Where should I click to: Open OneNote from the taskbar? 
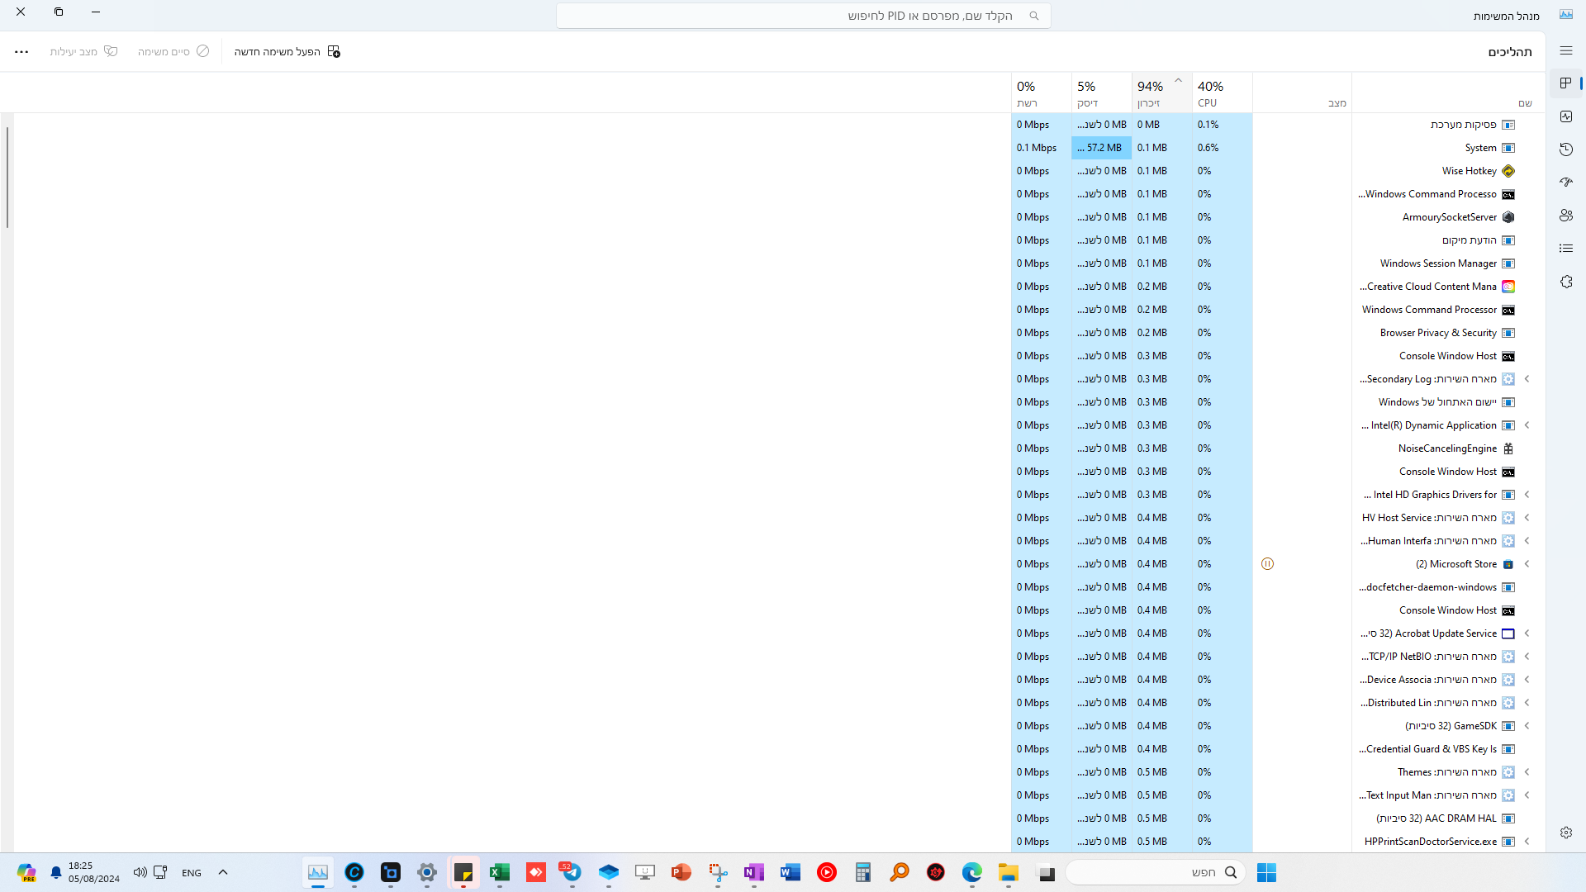point(754,872)
